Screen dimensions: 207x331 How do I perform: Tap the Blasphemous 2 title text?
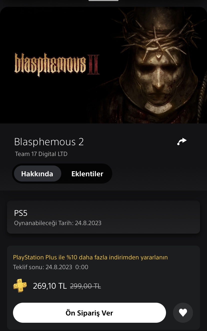[49, 142]
